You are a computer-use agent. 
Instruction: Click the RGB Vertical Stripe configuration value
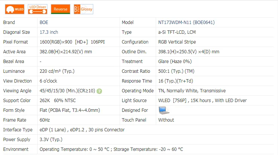(x=177, y=42)
